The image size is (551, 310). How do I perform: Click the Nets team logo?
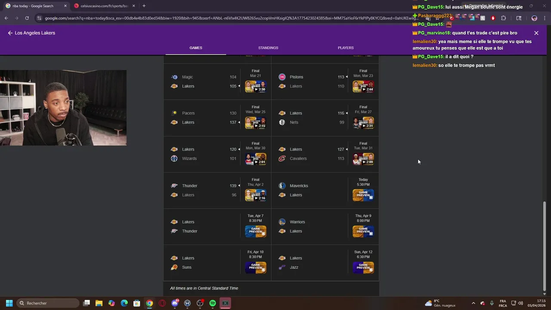[x=282, y=122]
